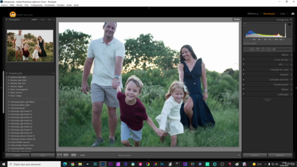This screenshot has width=297, height=167.
Task: Toggle the Correção de cores panel switch
Action: click(x=243, y=70)
